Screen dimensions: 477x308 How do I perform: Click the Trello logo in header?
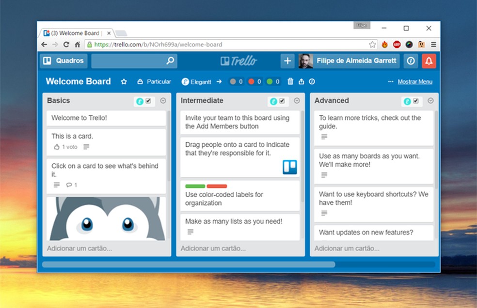point(239,61)
